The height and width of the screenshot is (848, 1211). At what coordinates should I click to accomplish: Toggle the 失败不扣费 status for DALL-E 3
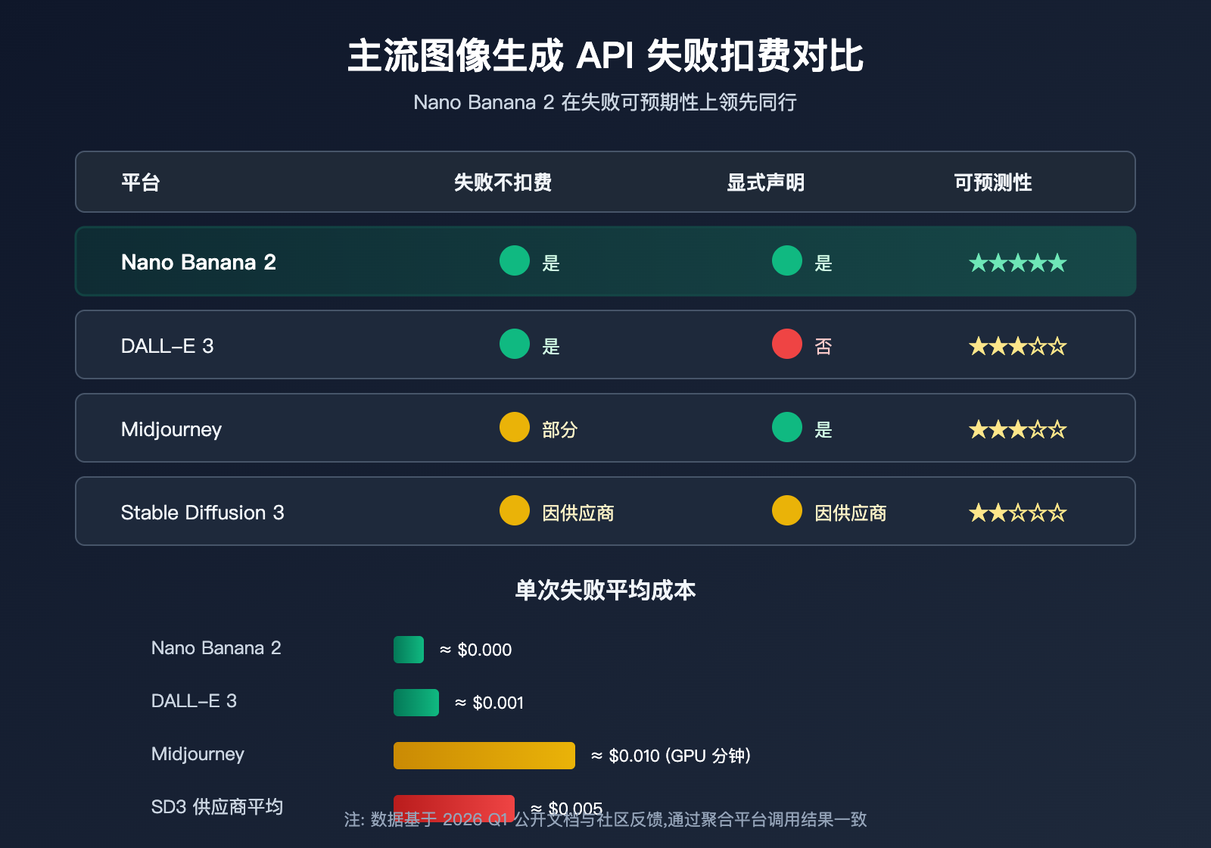pos(514,344)
